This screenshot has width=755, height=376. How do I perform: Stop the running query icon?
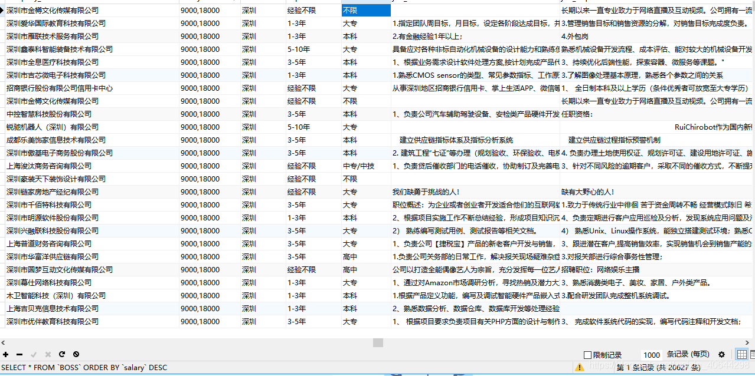(76, 354)
